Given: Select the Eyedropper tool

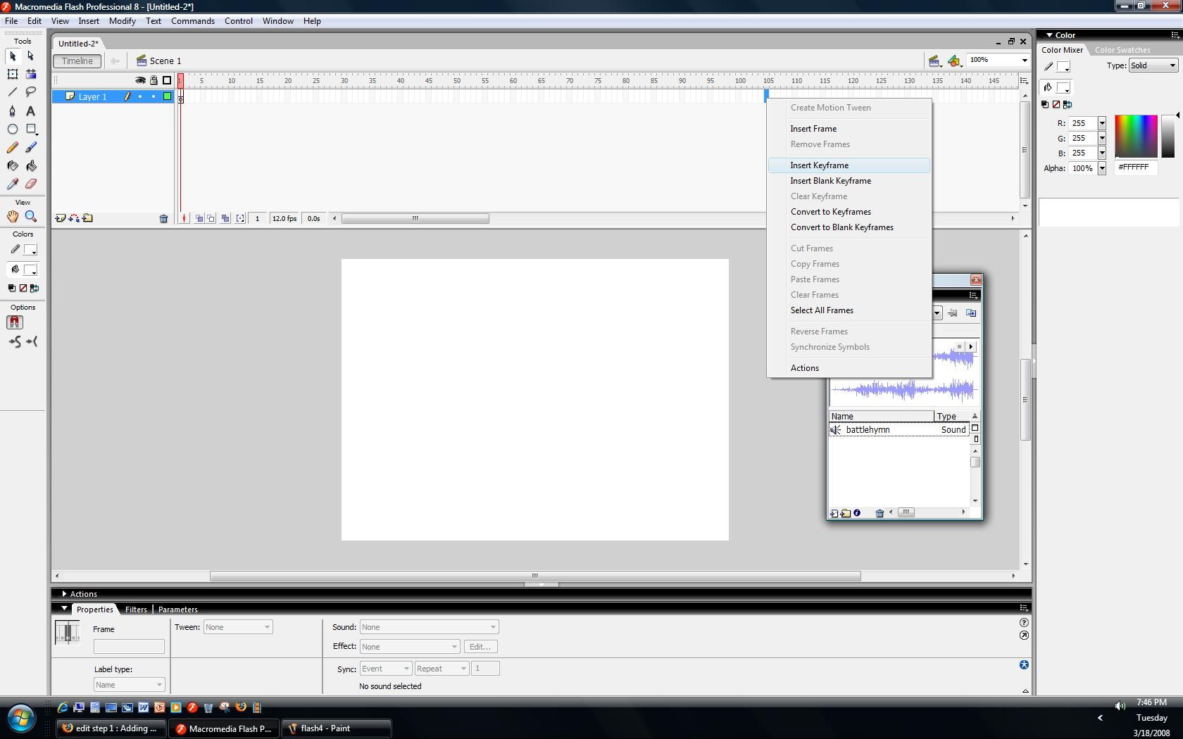Looking at the screenshot, I should pyautogui.click(x=12, y=184).
